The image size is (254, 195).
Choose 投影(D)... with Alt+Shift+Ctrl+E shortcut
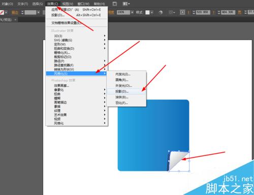[x=77, y=15]
